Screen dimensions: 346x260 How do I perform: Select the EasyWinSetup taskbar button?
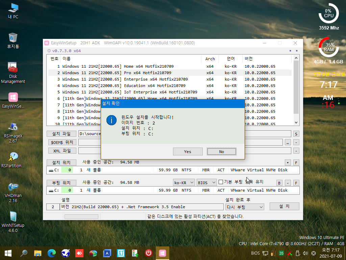coord(163,253)
